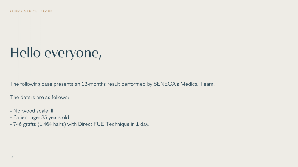Select the 'Hello everyone,' slide title

pos(56,53)
